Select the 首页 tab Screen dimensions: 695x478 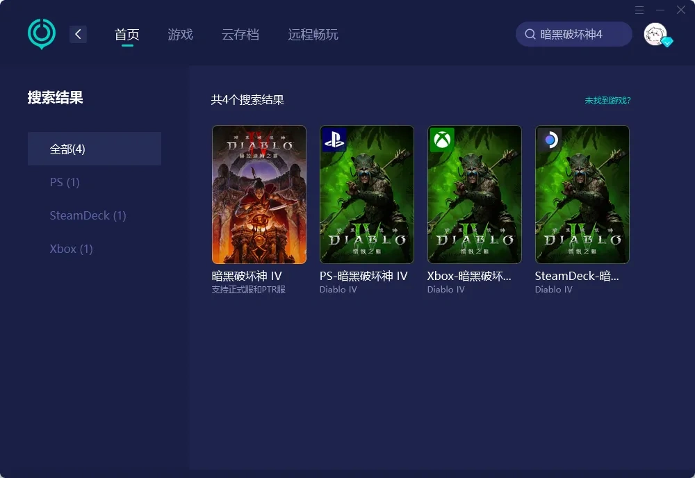click(x=126, y=33)
